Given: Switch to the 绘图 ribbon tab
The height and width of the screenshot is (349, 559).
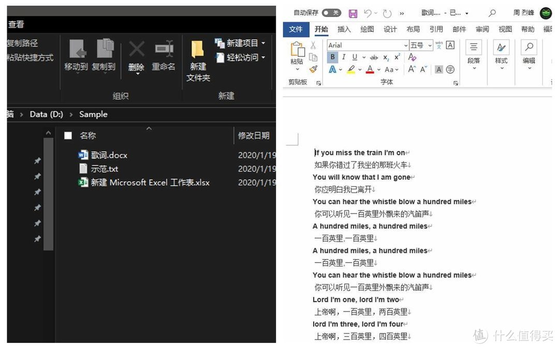Looking at the screenshot, I should coord(367,29).
